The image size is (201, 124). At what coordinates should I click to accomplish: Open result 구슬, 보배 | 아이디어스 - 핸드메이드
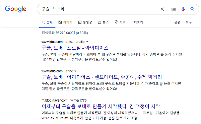(x=102, y=77)
